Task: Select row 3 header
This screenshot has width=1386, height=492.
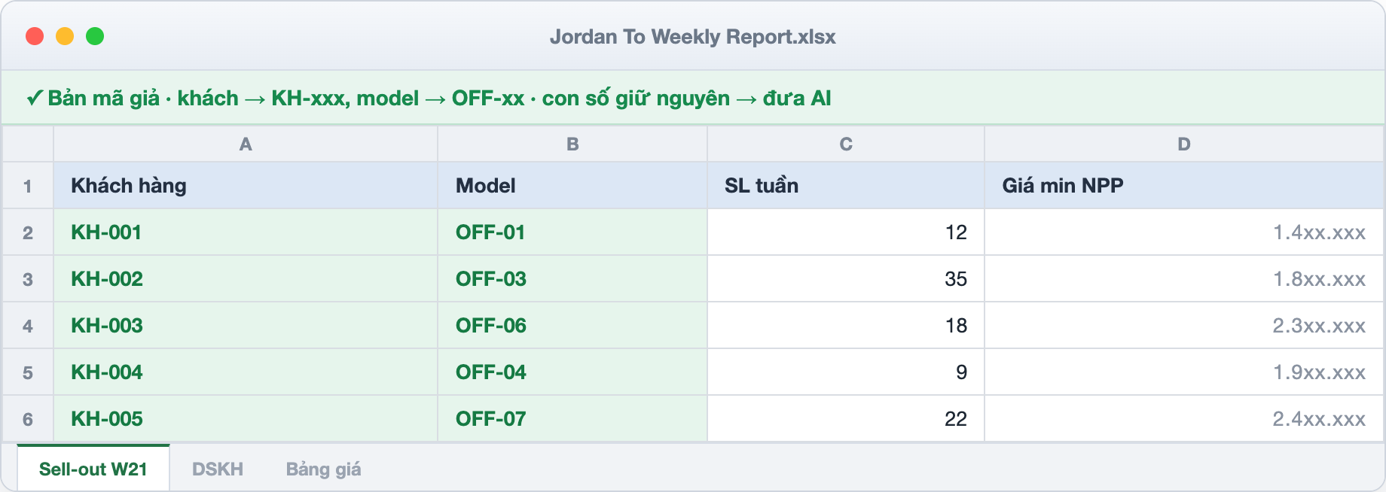Action: [x=28, y=279]
